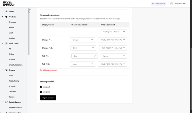Open Products Overview page
This screenshot has height=113, width=192.
pos(13,22)
